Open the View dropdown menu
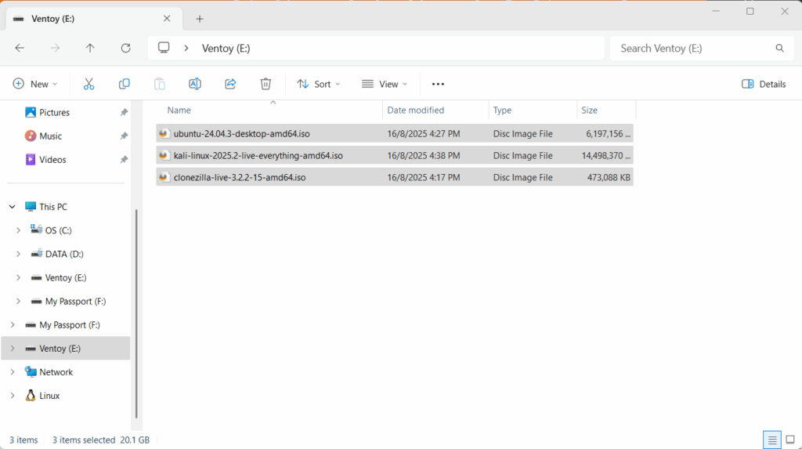Image resolution: width=802 pixels, height=449 pixels. (x=384, y=84)
